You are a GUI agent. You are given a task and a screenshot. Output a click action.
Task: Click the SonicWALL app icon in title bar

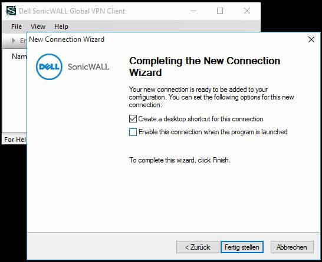11,11
